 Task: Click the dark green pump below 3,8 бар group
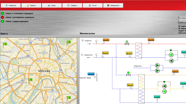171,61
